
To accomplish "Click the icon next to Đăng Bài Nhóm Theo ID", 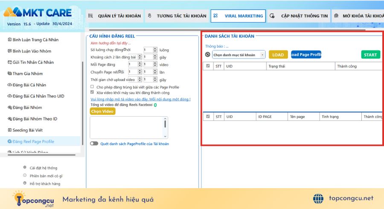I will pyautogui.click(x=9, y=119).
